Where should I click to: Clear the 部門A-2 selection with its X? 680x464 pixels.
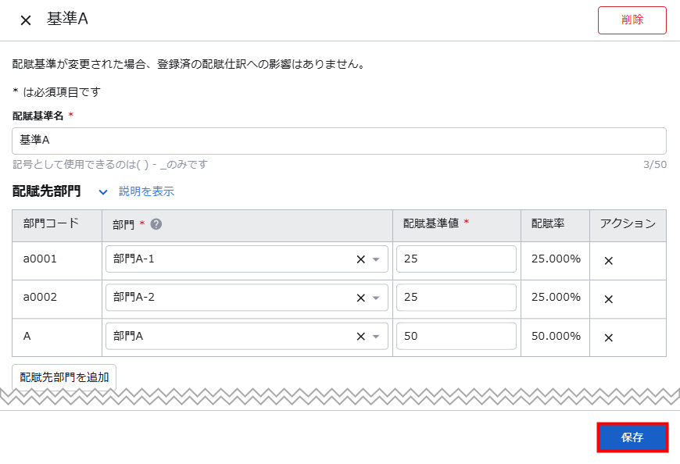pyautogui.click(x=360, y=298)
